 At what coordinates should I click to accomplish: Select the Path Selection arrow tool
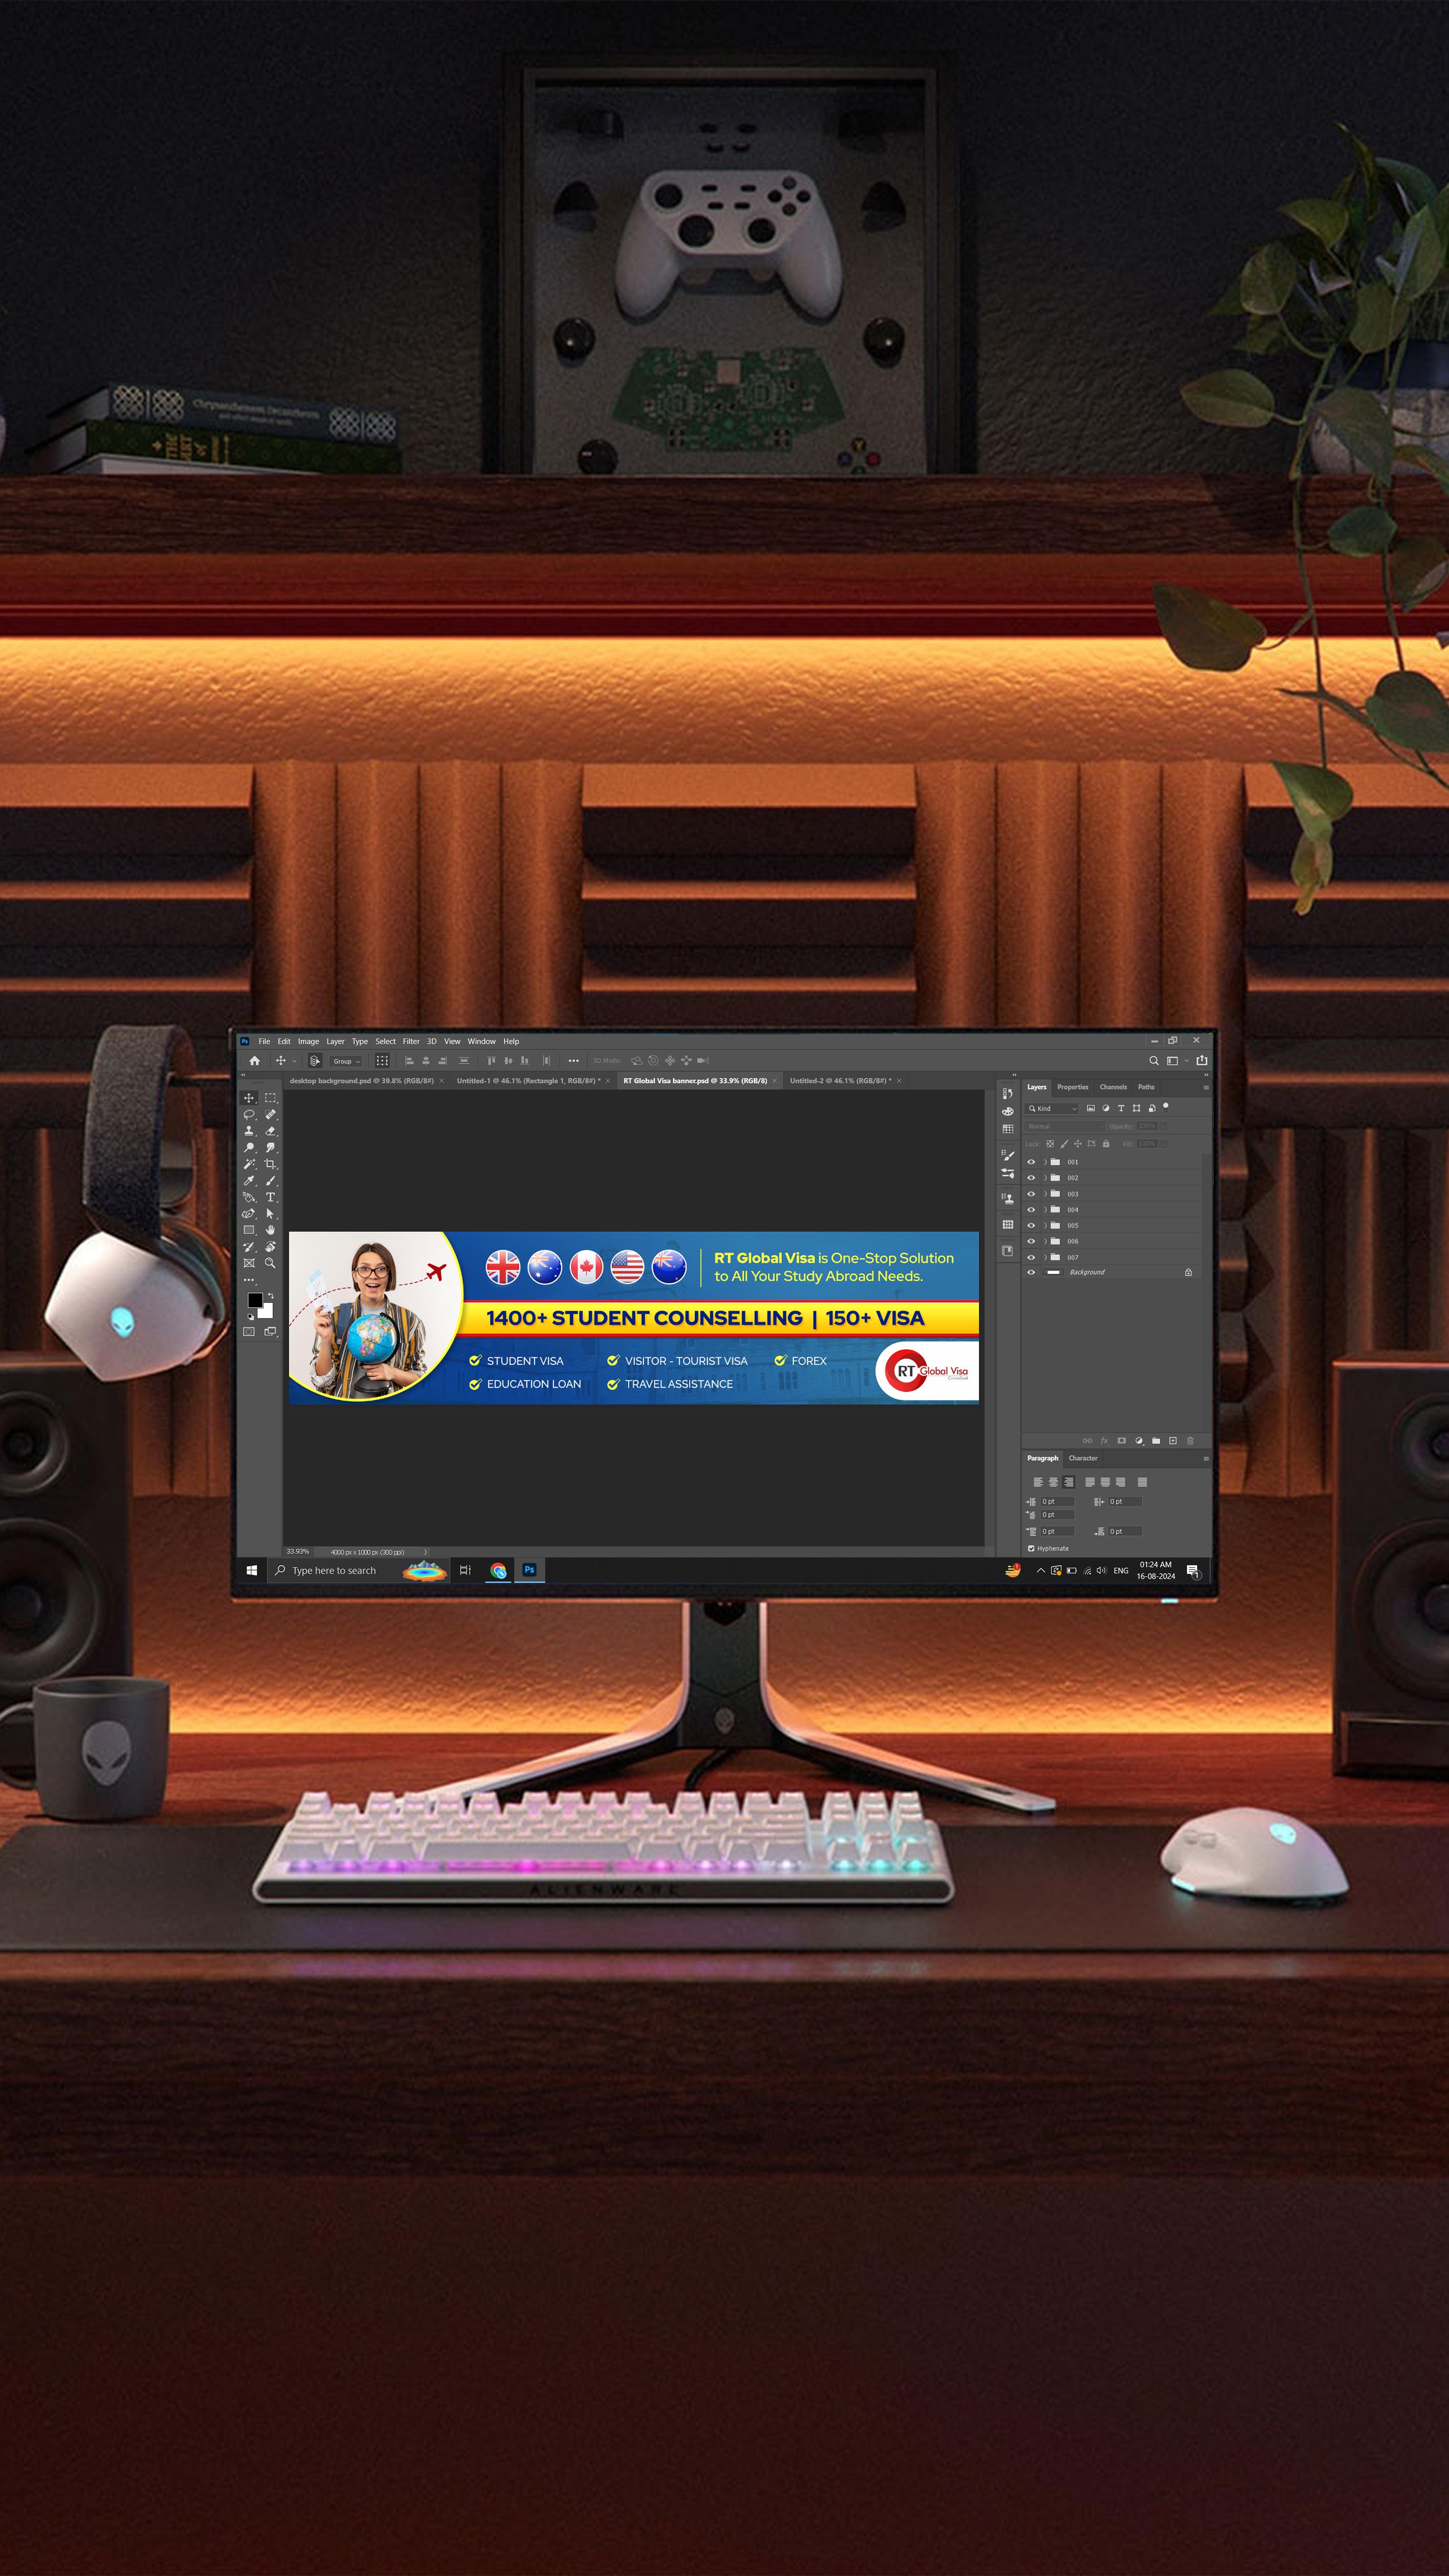(x=270, y=1214)
